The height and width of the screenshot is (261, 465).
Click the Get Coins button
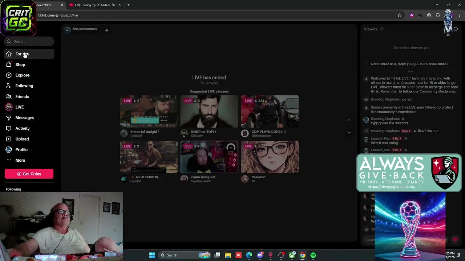(x=29, y=174)
